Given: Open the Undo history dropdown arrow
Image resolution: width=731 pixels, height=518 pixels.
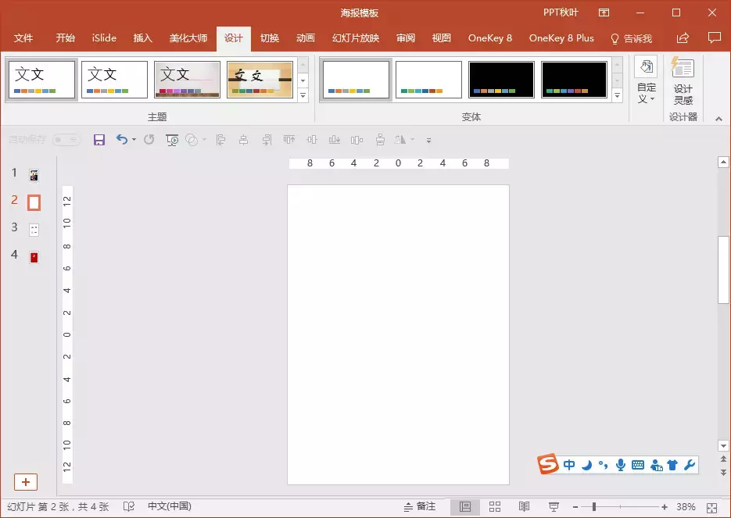Looking at the screenshot, I should click(134, 139).
